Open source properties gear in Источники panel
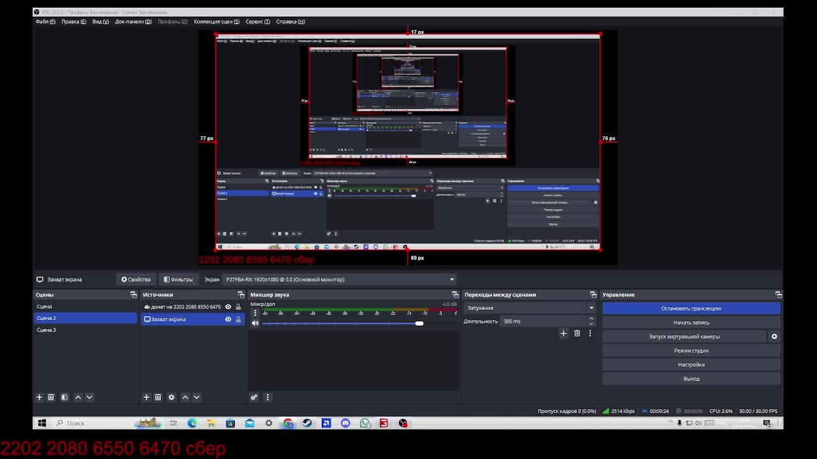The width and height of the screenshot is (817, 459). [x=171, y=397]
